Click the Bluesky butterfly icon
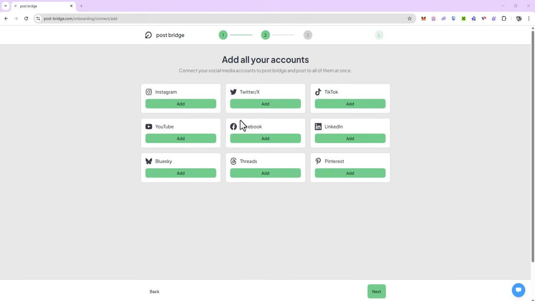Screen dimensions: 535x301 (149, 161)
